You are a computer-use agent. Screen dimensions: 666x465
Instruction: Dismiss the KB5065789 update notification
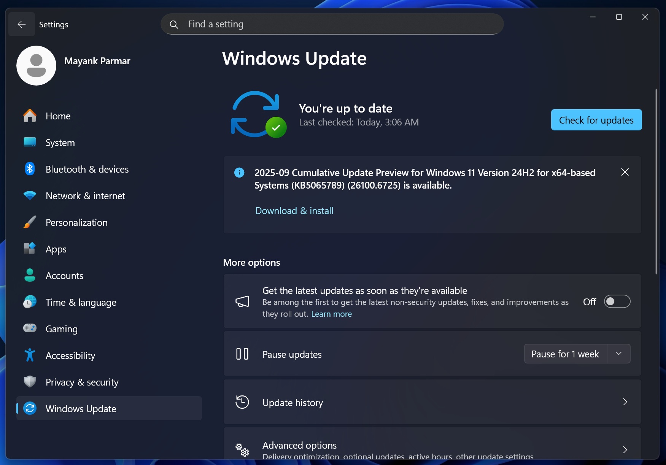pos(625,172)
